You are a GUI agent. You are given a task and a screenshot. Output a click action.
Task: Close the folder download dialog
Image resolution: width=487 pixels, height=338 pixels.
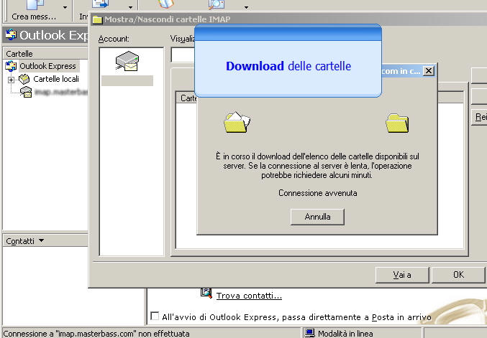click(x=428, y=71)
